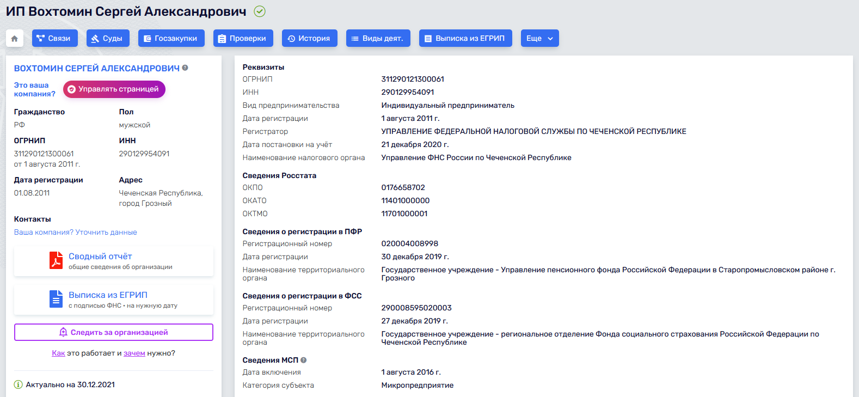Screen dimensions: 859x397
Task: Click '21 декабря 2020 г.' date value
Action: tap(415, 144)
